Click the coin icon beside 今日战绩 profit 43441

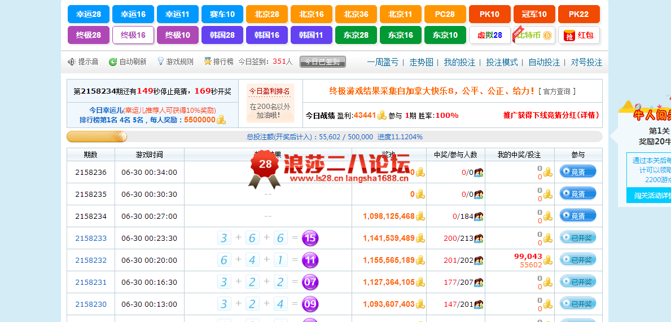pyautogui.click(x=382, y=116)
